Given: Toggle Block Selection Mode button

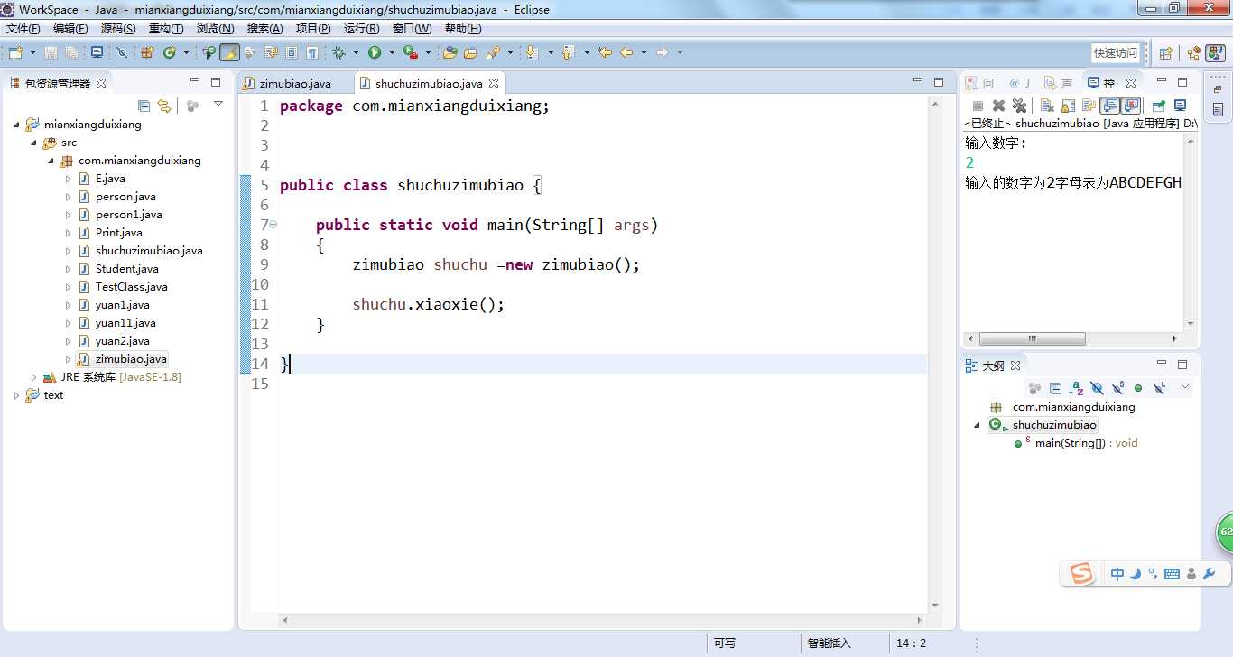Looking at the screenshot, I should [x=292, y=52].
